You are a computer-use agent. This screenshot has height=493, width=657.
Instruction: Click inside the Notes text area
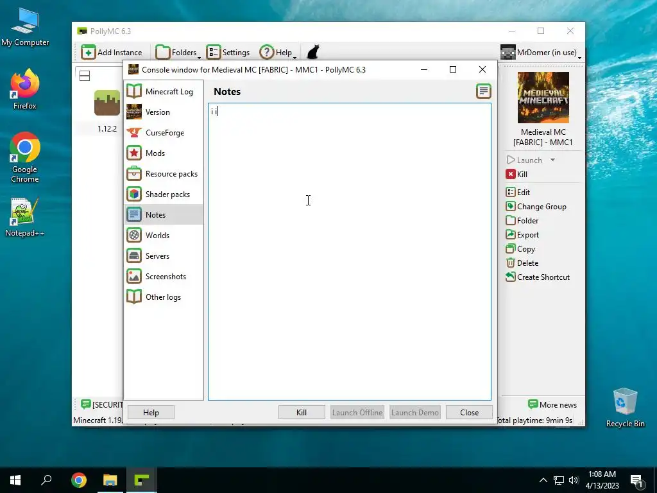click(350, 252)
